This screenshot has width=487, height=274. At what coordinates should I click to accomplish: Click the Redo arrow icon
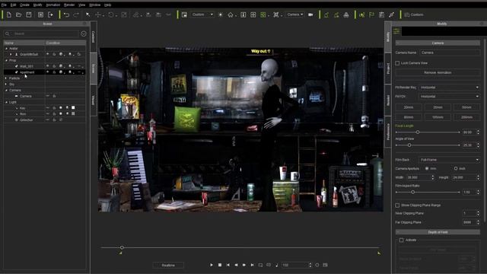[x=76, y=14]
